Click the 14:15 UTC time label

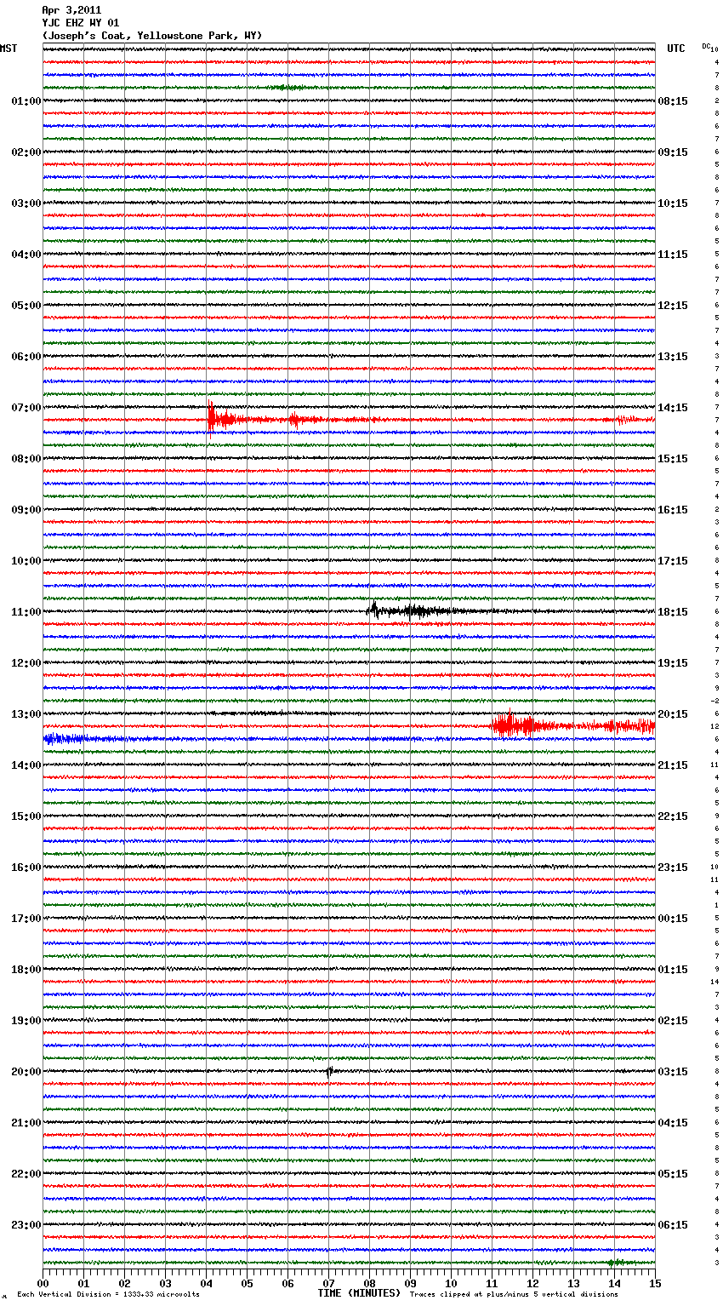tap(673, 408)
